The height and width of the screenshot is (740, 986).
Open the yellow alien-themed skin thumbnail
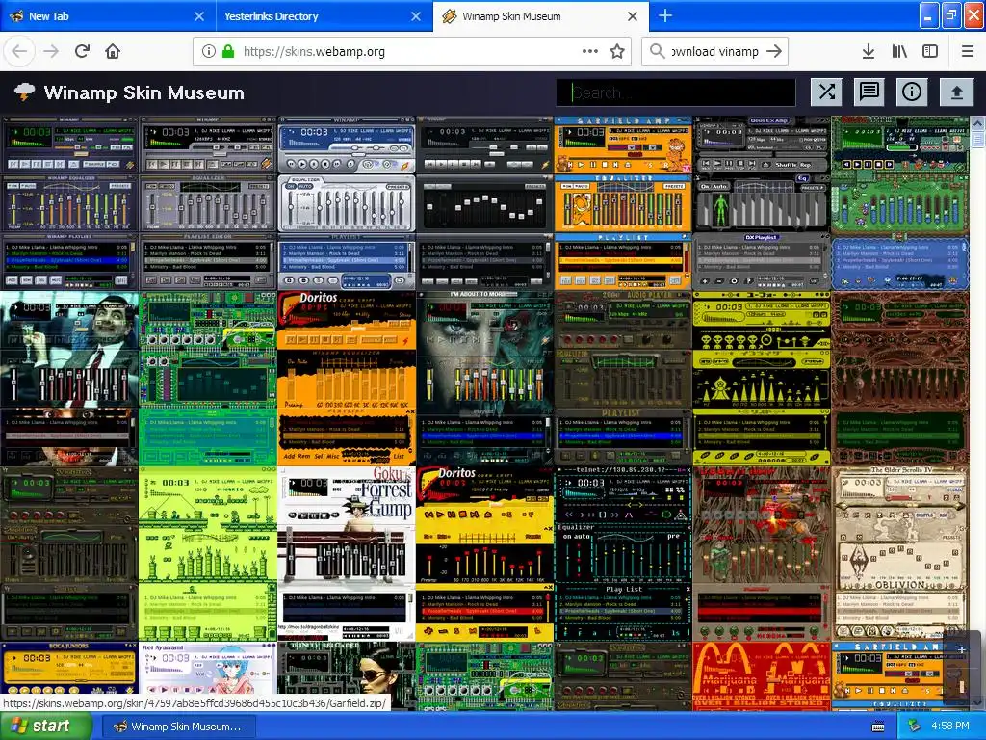click(761, 378)
